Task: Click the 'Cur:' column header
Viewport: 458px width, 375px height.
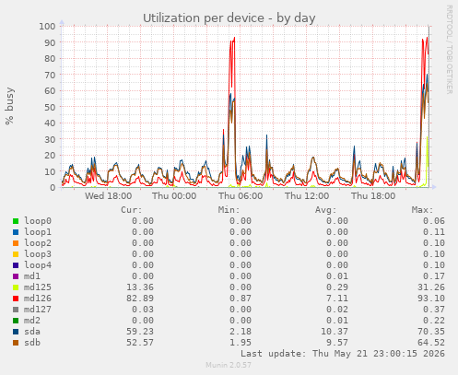Action: coord(132,210)
